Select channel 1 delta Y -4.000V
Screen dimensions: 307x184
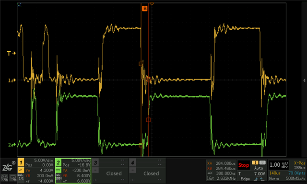46,181
